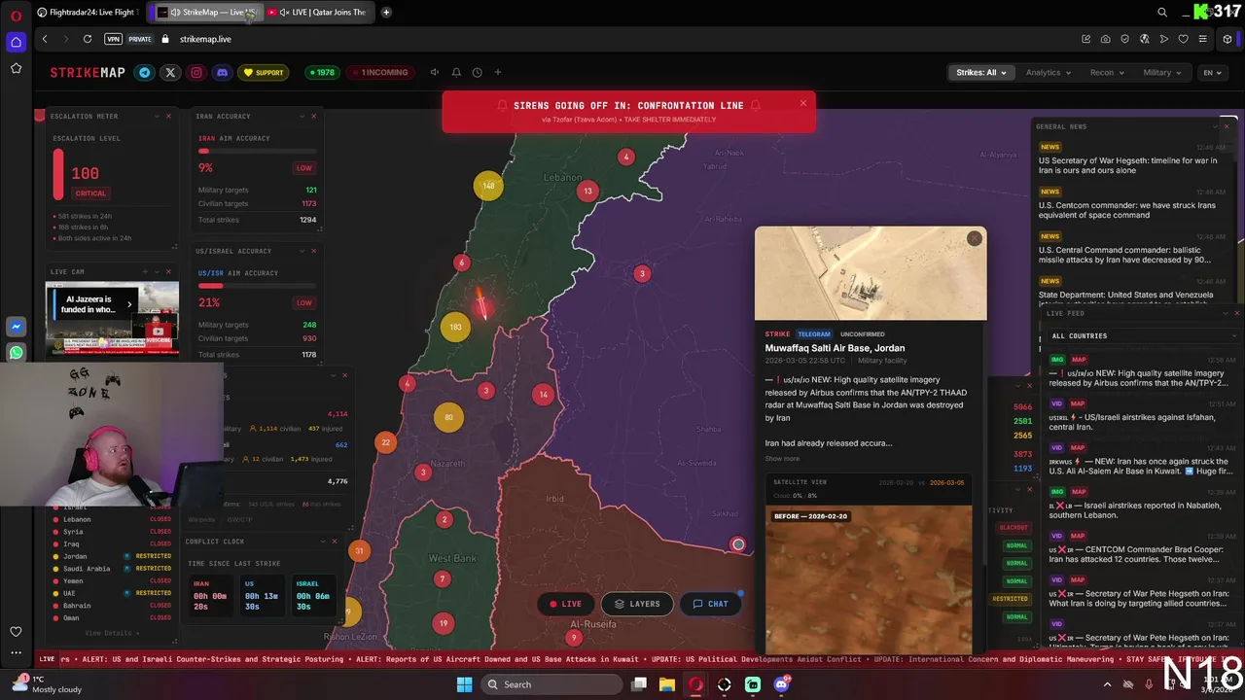This screenshot has width=1245, height=700.
Task: Open the Instagram social icon
Action: pos(196,72)
